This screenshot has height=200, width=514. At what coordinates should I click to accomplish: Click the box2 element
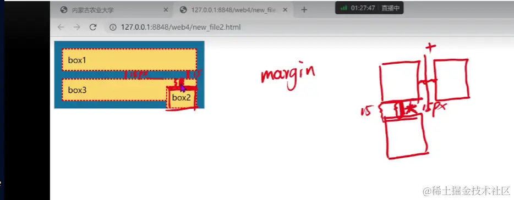pyautogui.click(x=181, y=98)
